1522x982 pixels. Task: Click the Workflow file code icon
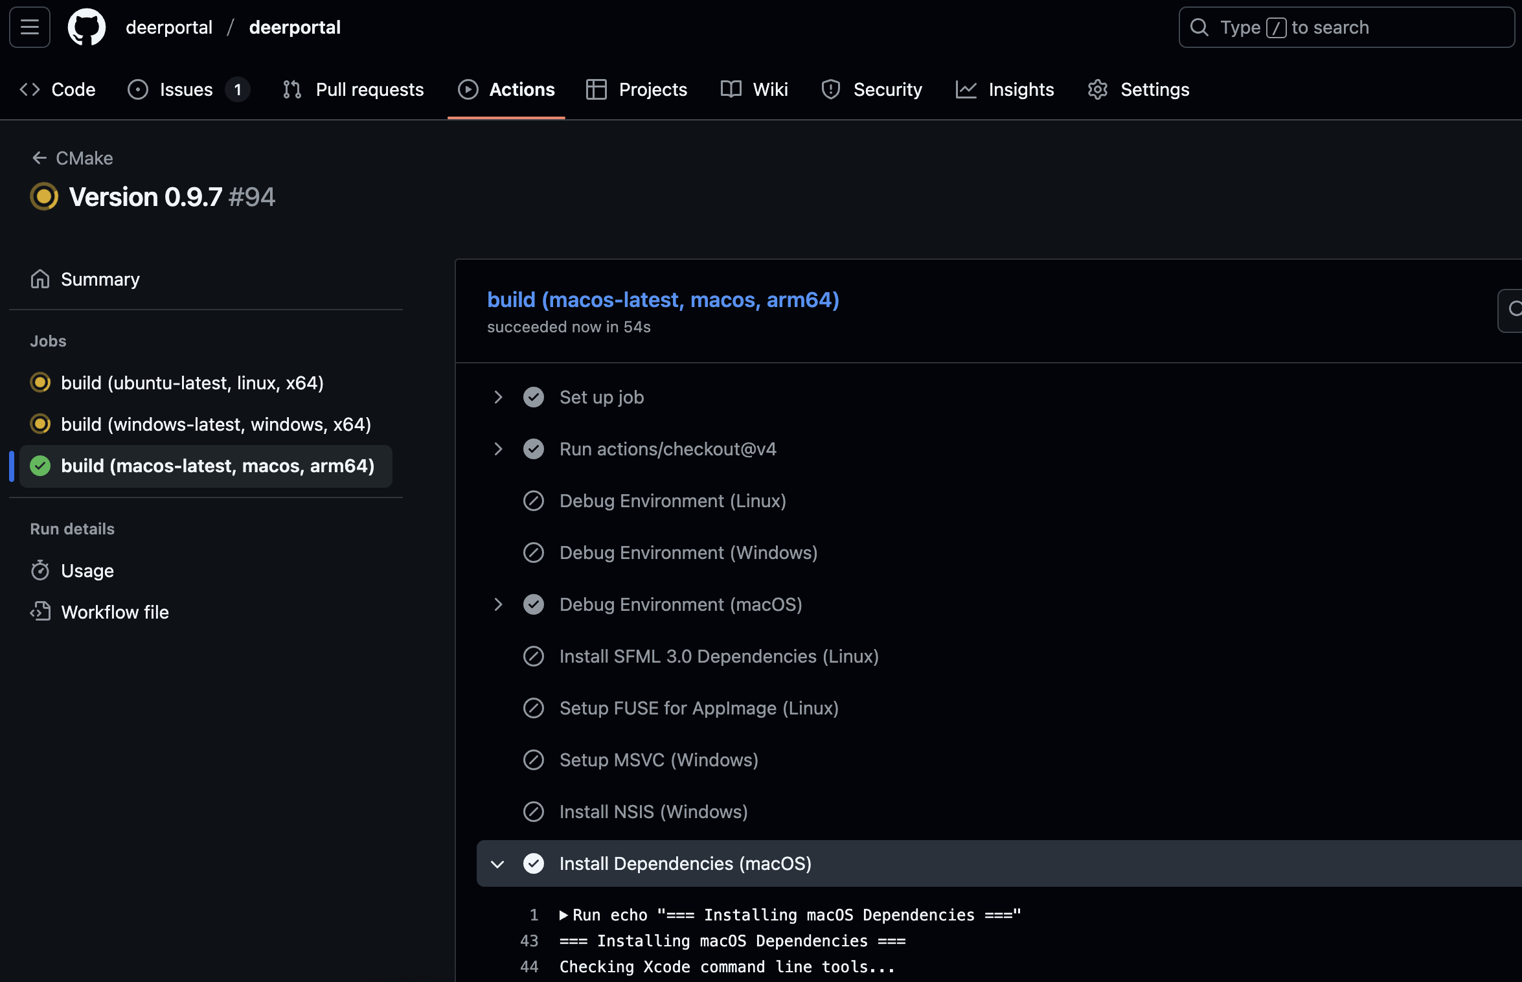[x=40, y=612]
